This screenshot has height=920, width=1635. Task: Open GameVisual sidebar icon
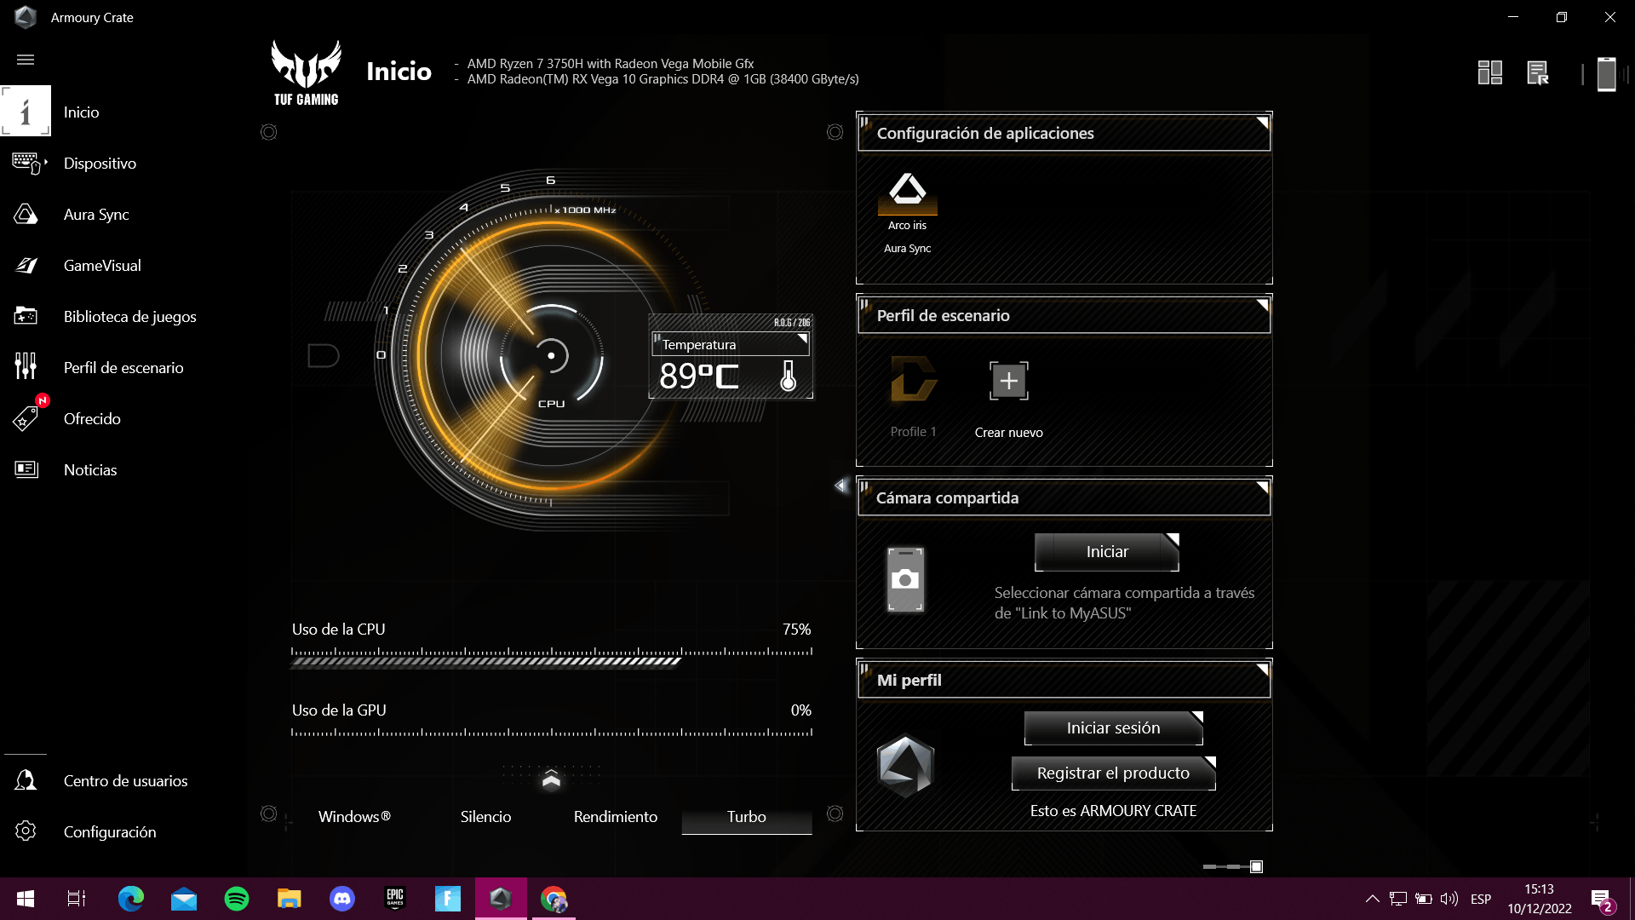[26, 265]
